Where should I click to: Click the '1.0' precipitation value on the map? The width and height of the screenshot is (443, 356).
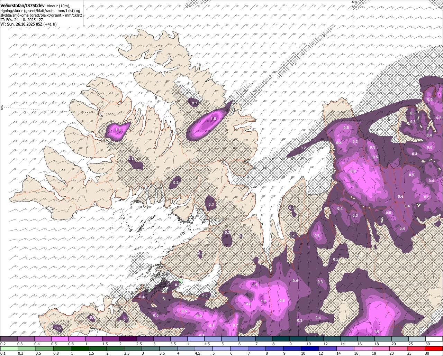pyautogui.click(x=377, y=332)
